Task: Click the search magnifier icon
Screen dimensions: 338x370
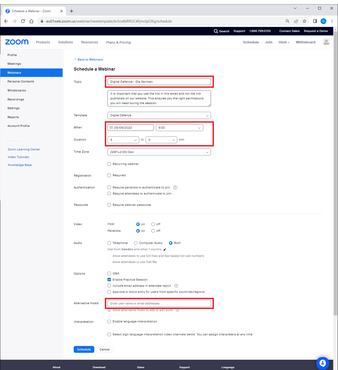Action: click(x=216, y=31)
